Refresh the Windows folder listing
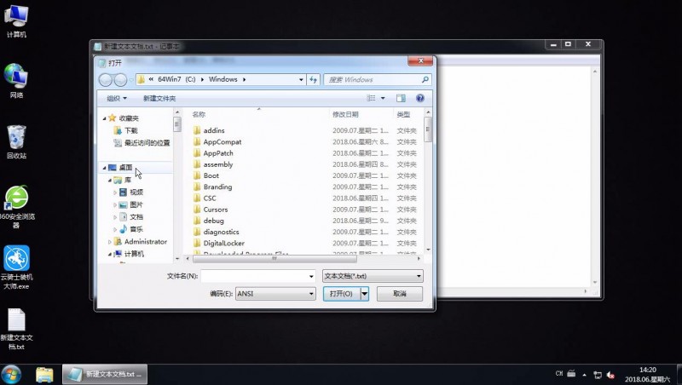The height and width of the screenshot is (385, 682). [x=313, y=79]
